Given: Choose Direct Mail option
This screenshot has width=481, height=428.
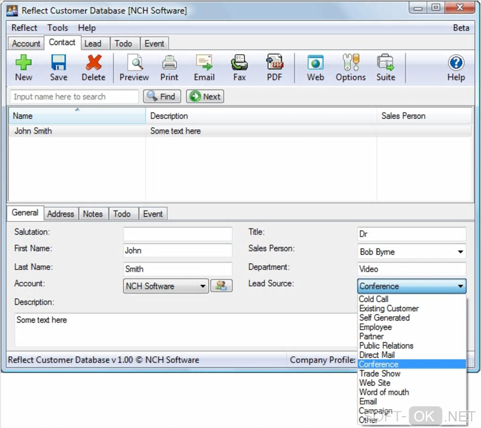Looking at the screenshot, I should click(x=412, y=355).
